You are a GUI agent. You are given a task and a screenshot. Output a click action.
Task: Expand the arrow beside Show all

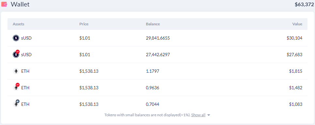[x=208, y=115]
